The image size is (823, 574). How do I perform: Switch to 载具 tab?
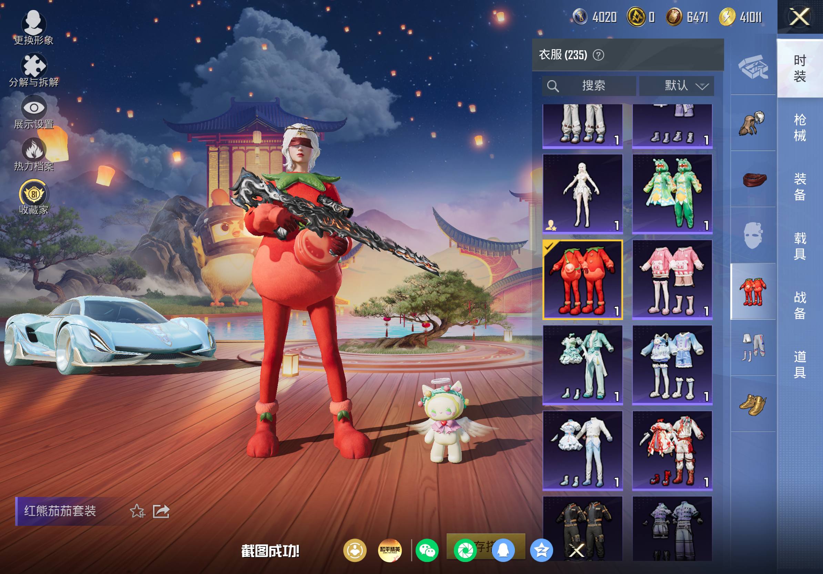point(800,246)
